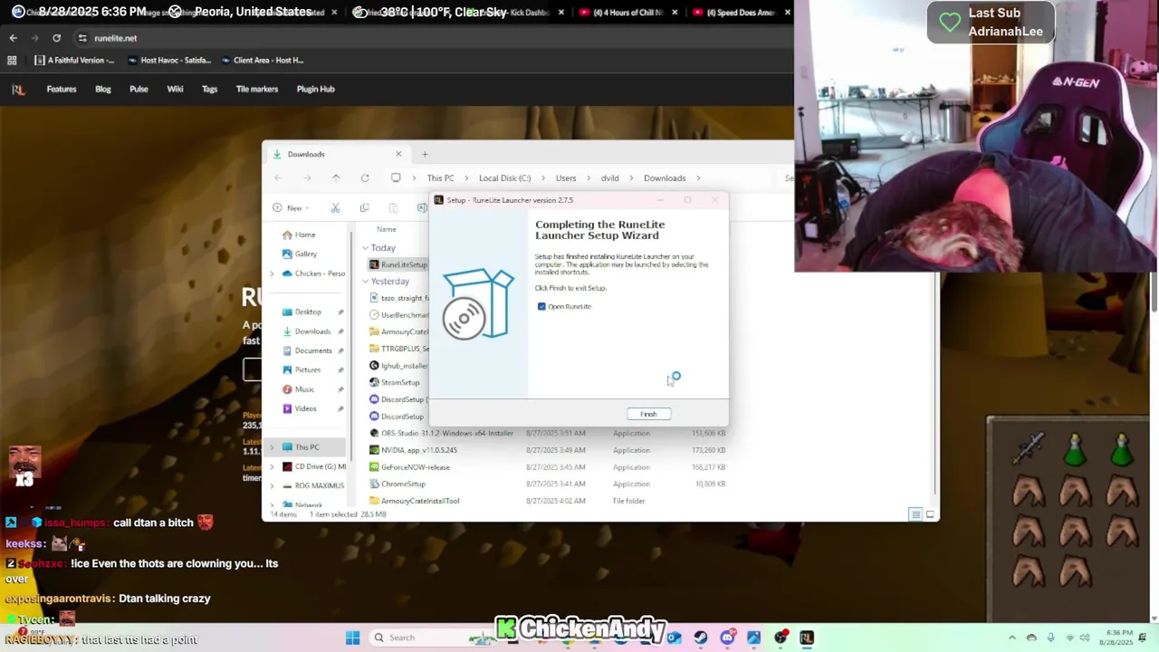The height and width of the screenshot is (652, 1159).
Task: Expand the CD Drive (G:) node
Action: pos(272,466)
